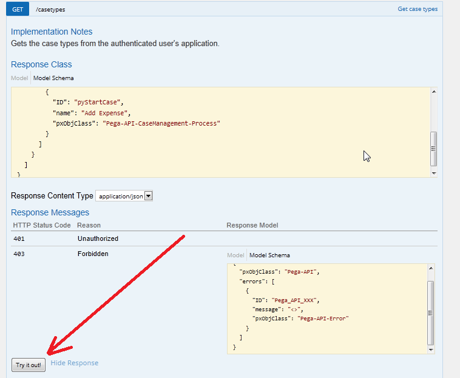Click the "pyStartCase" value in schema
This screenshot has height=378, width=460.
point(97,102)
